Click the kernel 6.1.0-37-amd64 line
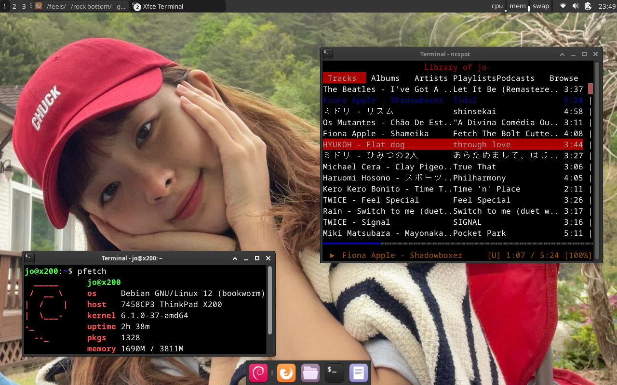The width and height of the screenshot is (617, 385). coord(137,316)
